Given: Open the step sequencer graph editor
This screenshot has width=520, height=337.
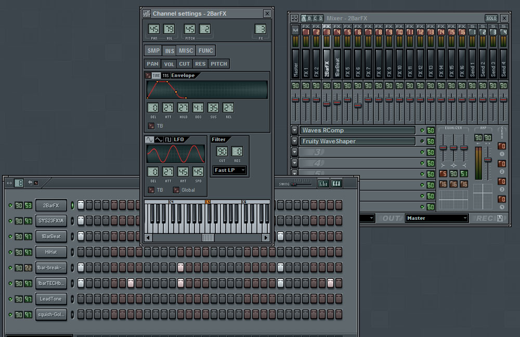Looking at the screenshot, I should tap(323, 183).
